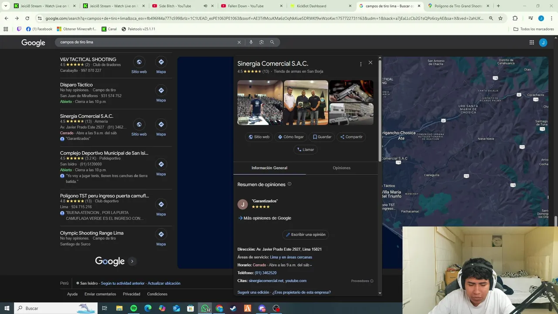Click Actualizar ubicación link
Image resolution: width=558 pixels, height=314 pixels.
pyautogui.click(x=164, y=283)
